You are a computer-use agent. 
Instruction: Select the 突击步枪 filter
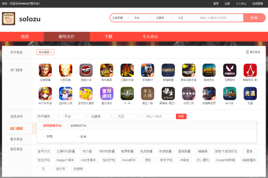[44, 160]
